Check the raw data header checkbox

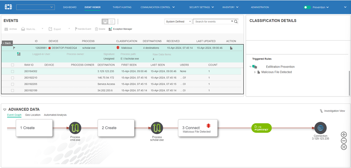[13, 65]
